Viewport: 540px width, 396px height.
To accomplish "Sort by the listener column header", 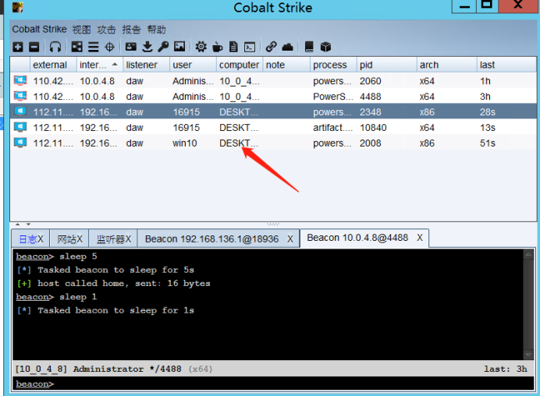I will pos(146,65).
